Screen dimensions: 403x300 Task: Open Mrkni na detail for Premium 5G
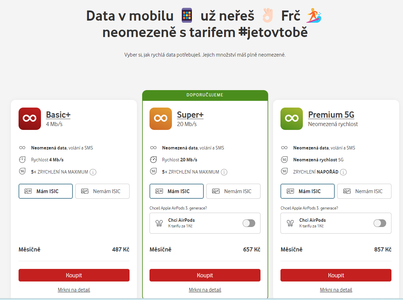click(336, 290)
